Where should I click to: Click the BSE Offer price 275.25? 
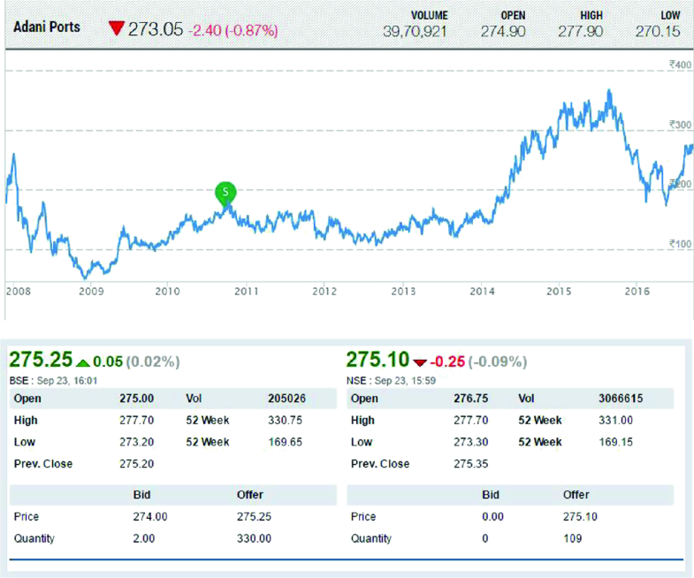254,516
